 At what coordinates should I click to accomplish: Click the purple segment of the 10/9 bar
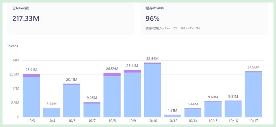coord(132,71)
